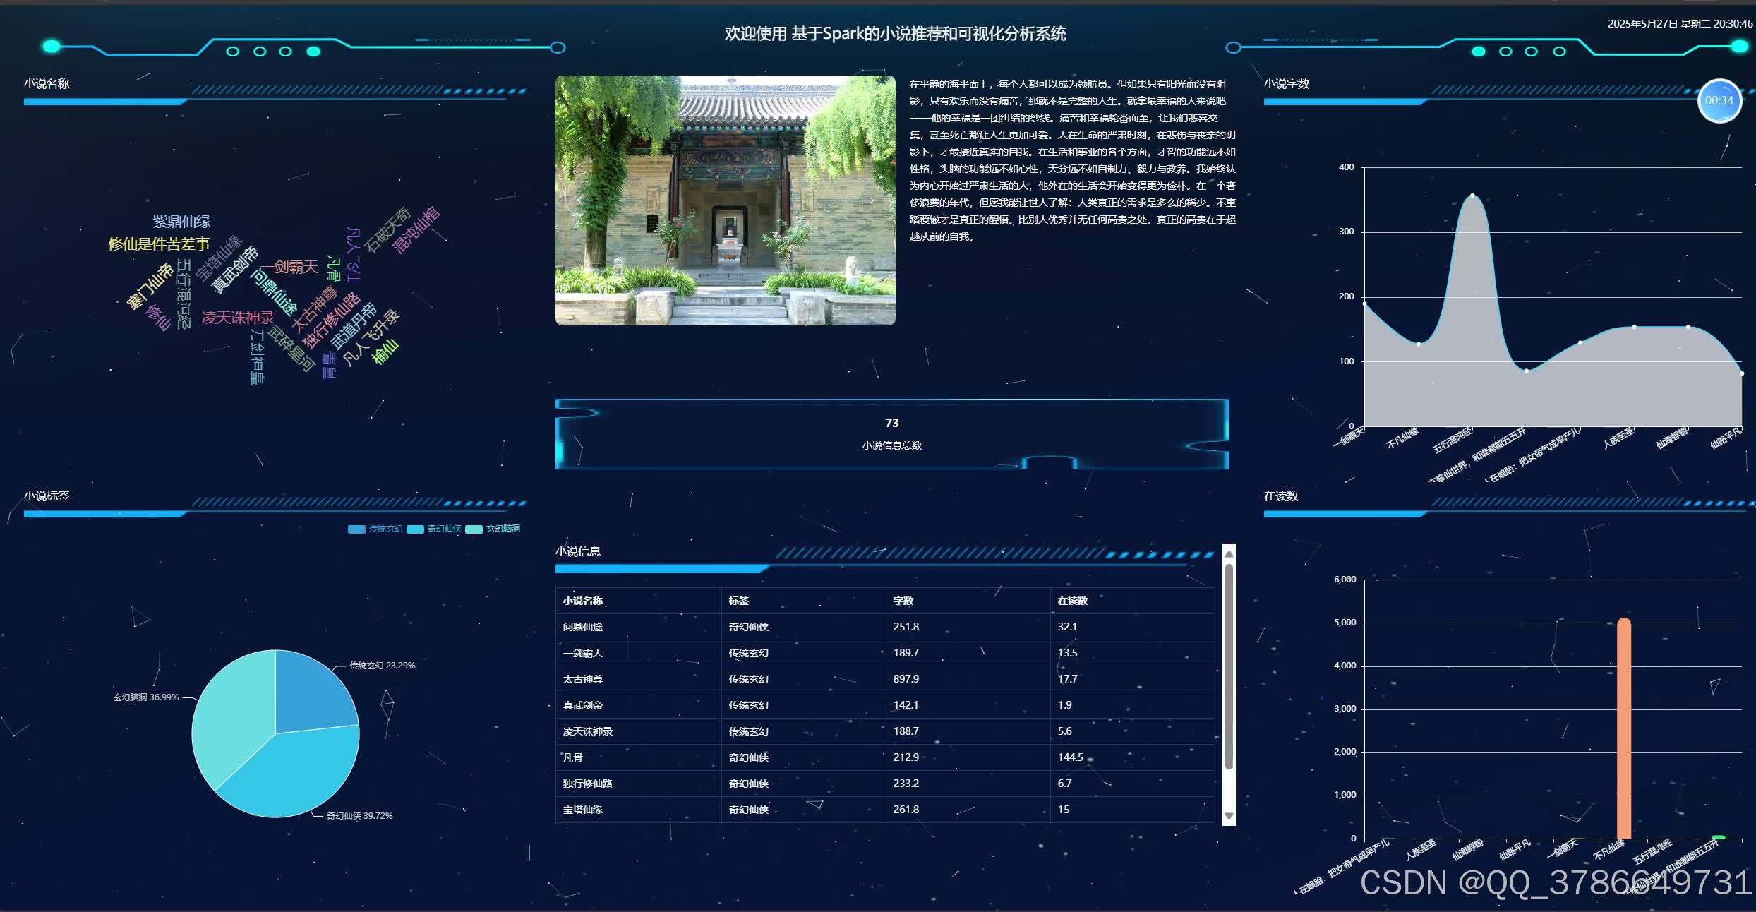Click the orange 不凡仙踪 bar in the reader chart
Screen dimensions: 1756x912
click(x=1625, y=727)
